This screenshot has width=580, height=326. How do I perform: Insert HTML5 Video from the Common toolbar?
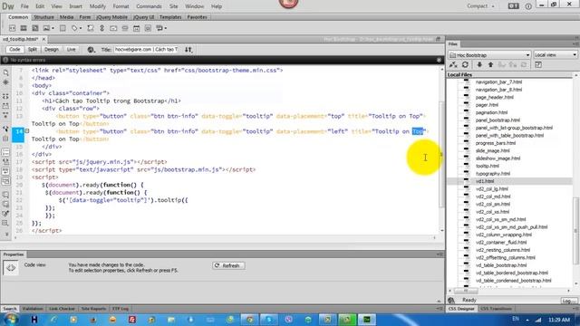[x=24, y=28]
